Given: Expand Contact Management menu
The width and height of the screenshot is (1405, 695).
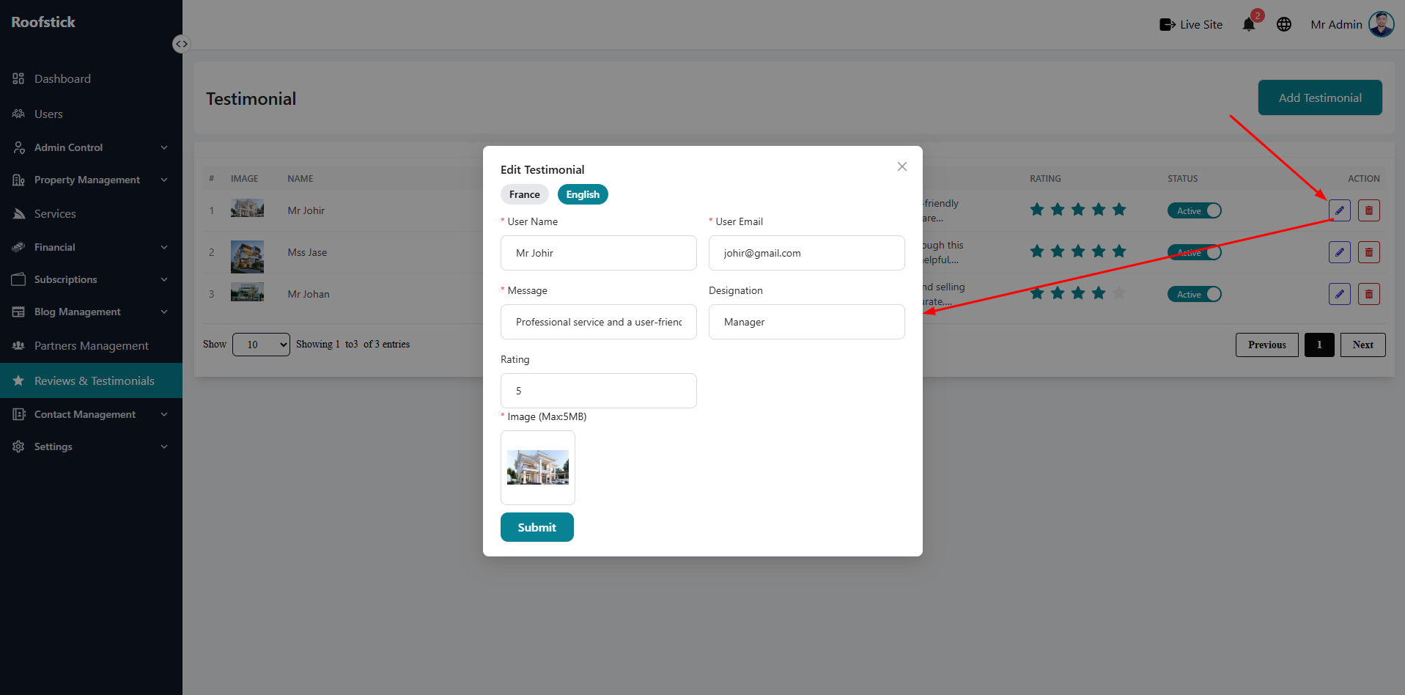Looking at the screenshot, I should point(91,414).
